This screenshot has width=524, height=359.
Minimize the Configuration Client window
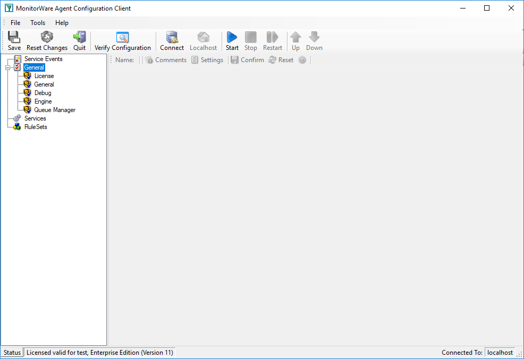click(x=463, y=8)
